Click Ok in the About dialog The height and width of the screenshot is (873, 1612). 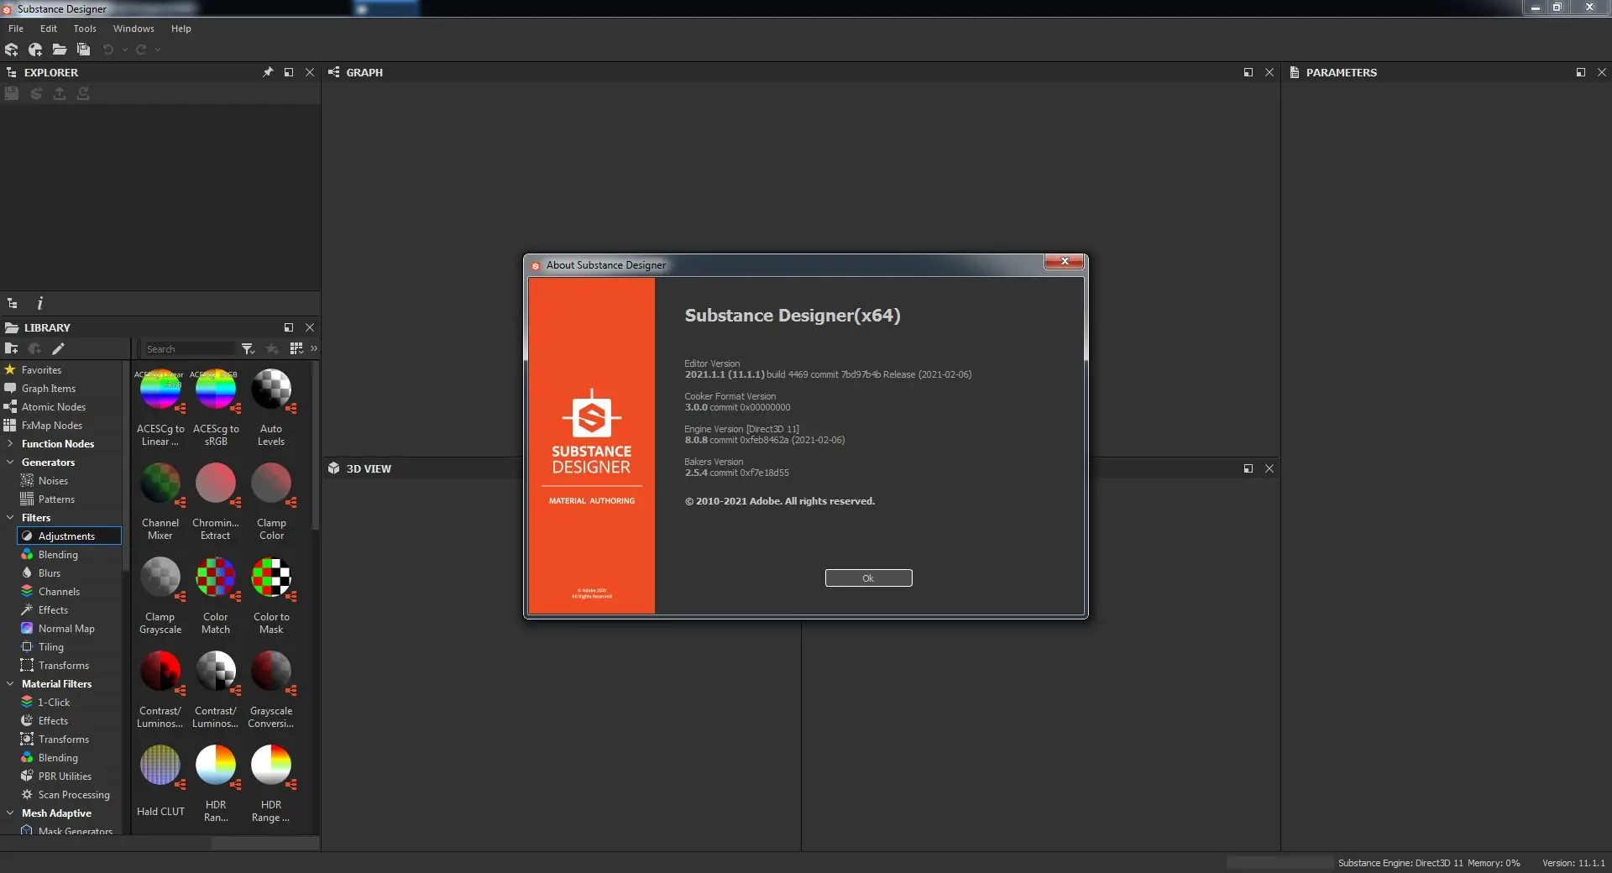tap(868, 578)
